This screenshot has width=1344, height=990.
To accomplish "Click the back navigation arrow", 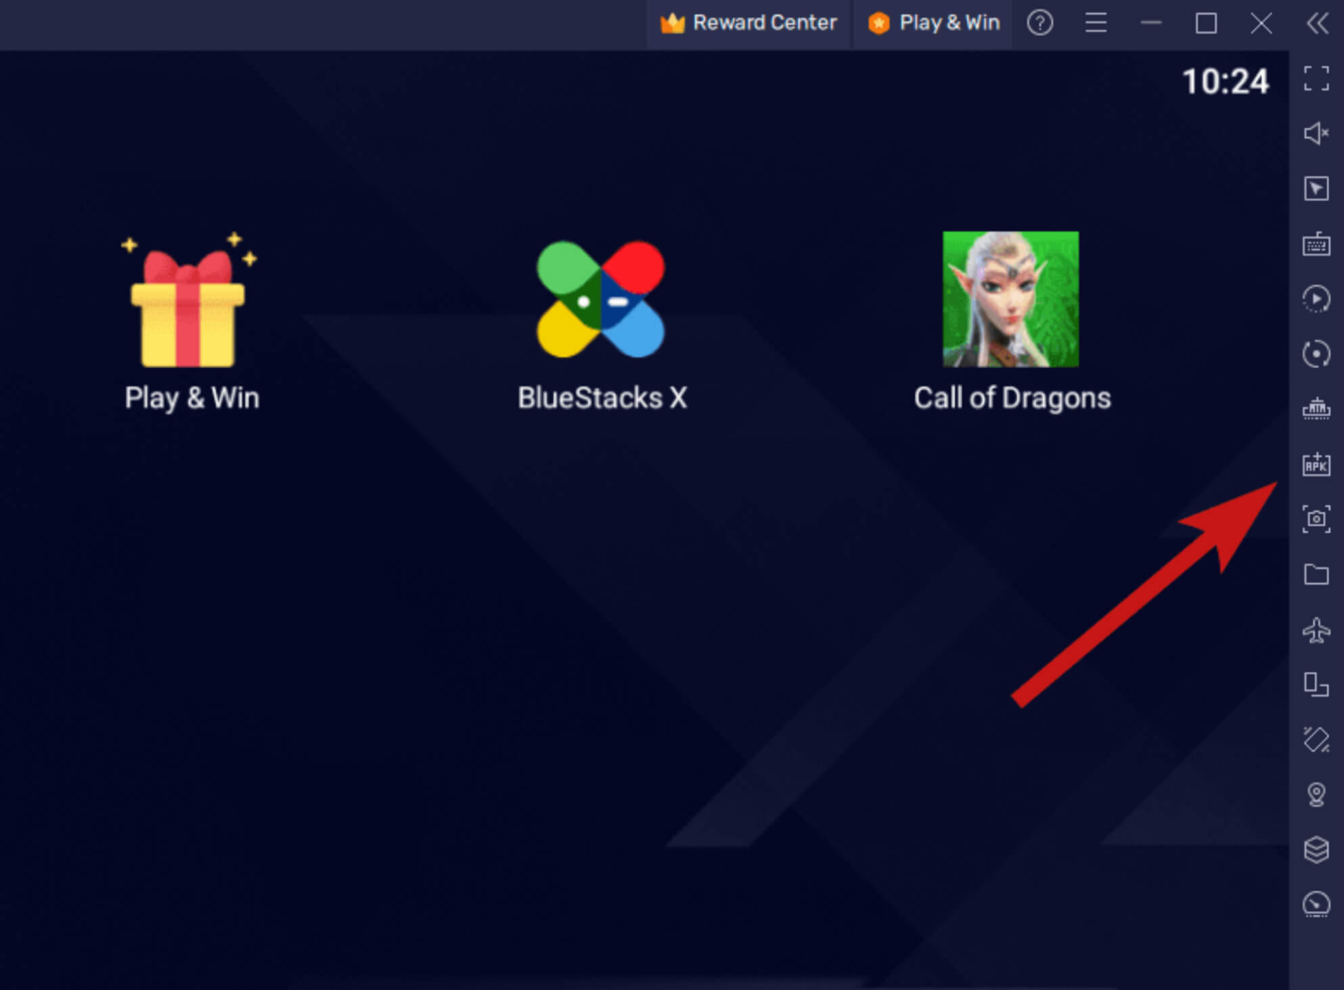I will tap(1318, 23).
